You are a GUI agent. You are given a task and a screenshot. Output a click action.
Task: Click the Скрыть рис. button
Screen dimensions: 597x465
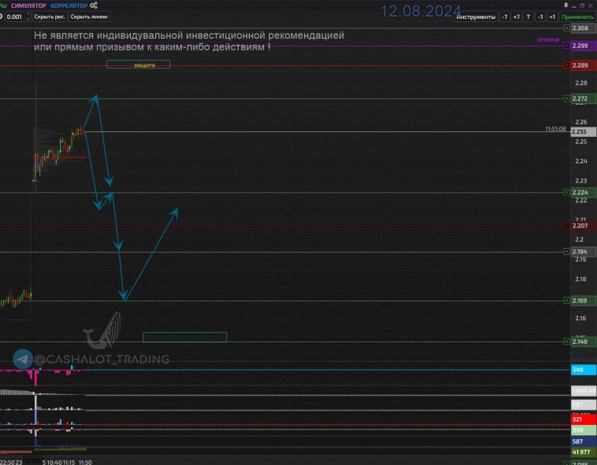[50, 17]
